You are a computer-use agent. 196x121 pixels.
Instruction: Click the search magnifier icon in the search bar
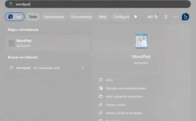[x=11, y=4]
